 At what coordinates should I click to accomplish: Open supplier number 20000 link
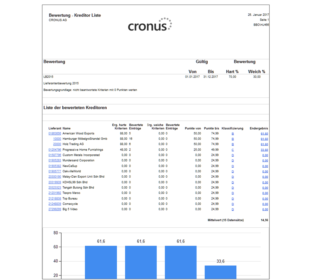57,144
